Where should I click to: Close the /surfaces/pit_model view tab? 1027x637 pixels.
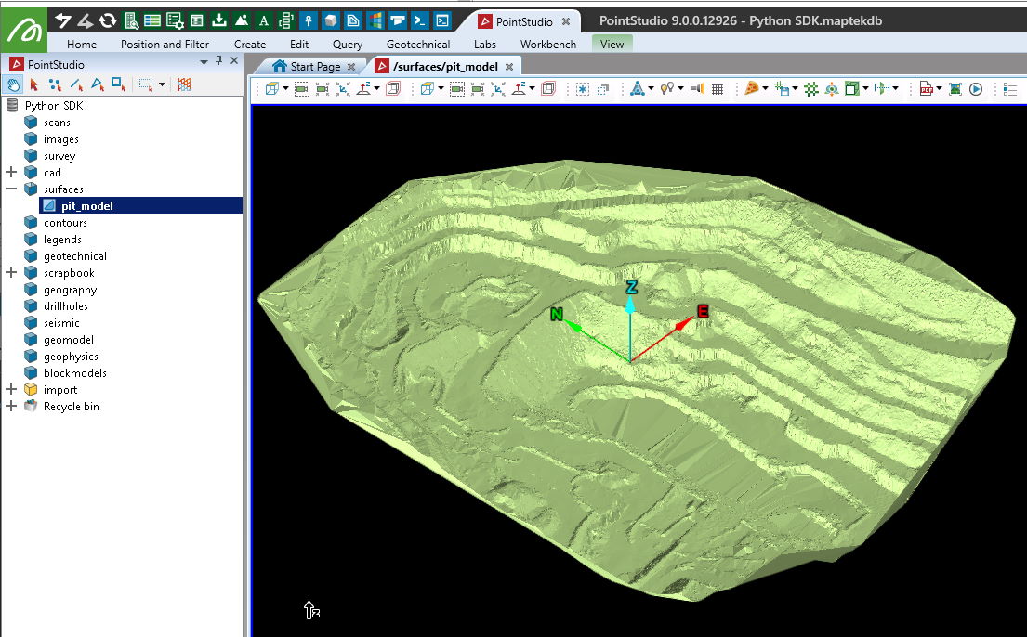pos(507,67)
